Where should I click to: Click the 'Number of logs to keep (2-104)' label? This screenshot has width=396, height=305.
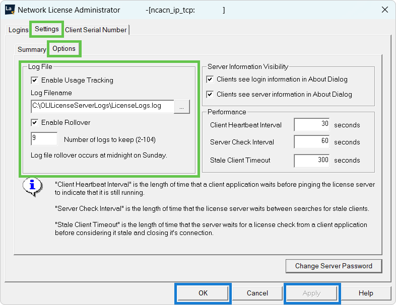click(110, 139)
